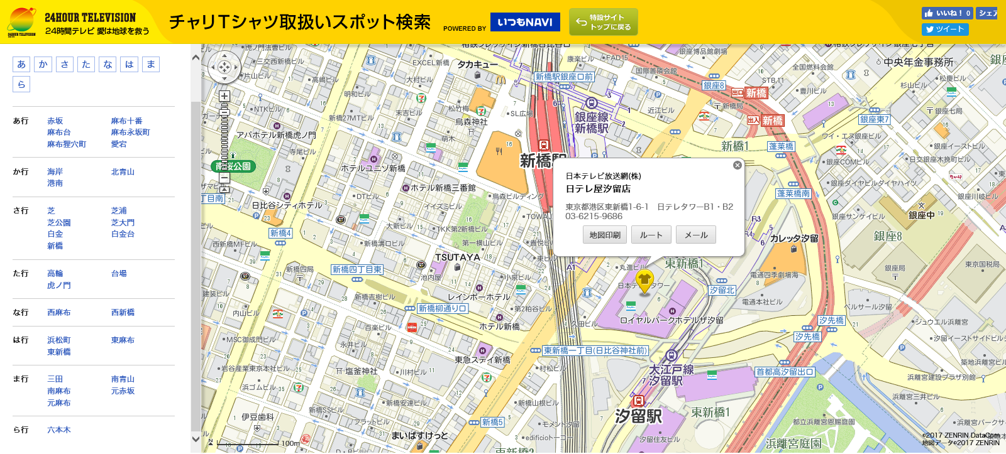The width and height of the screenshot is (1006, 454).
Task: Click the 7-Eleven icon near 東急ステイ新橋
Action: click(x=485, y=377)
